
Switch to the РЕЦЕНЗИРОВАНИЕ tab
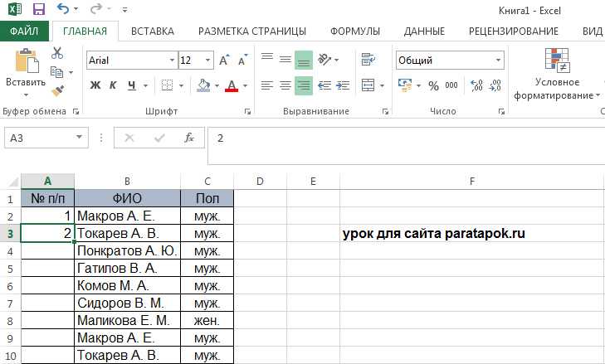(x=514, y=32)
